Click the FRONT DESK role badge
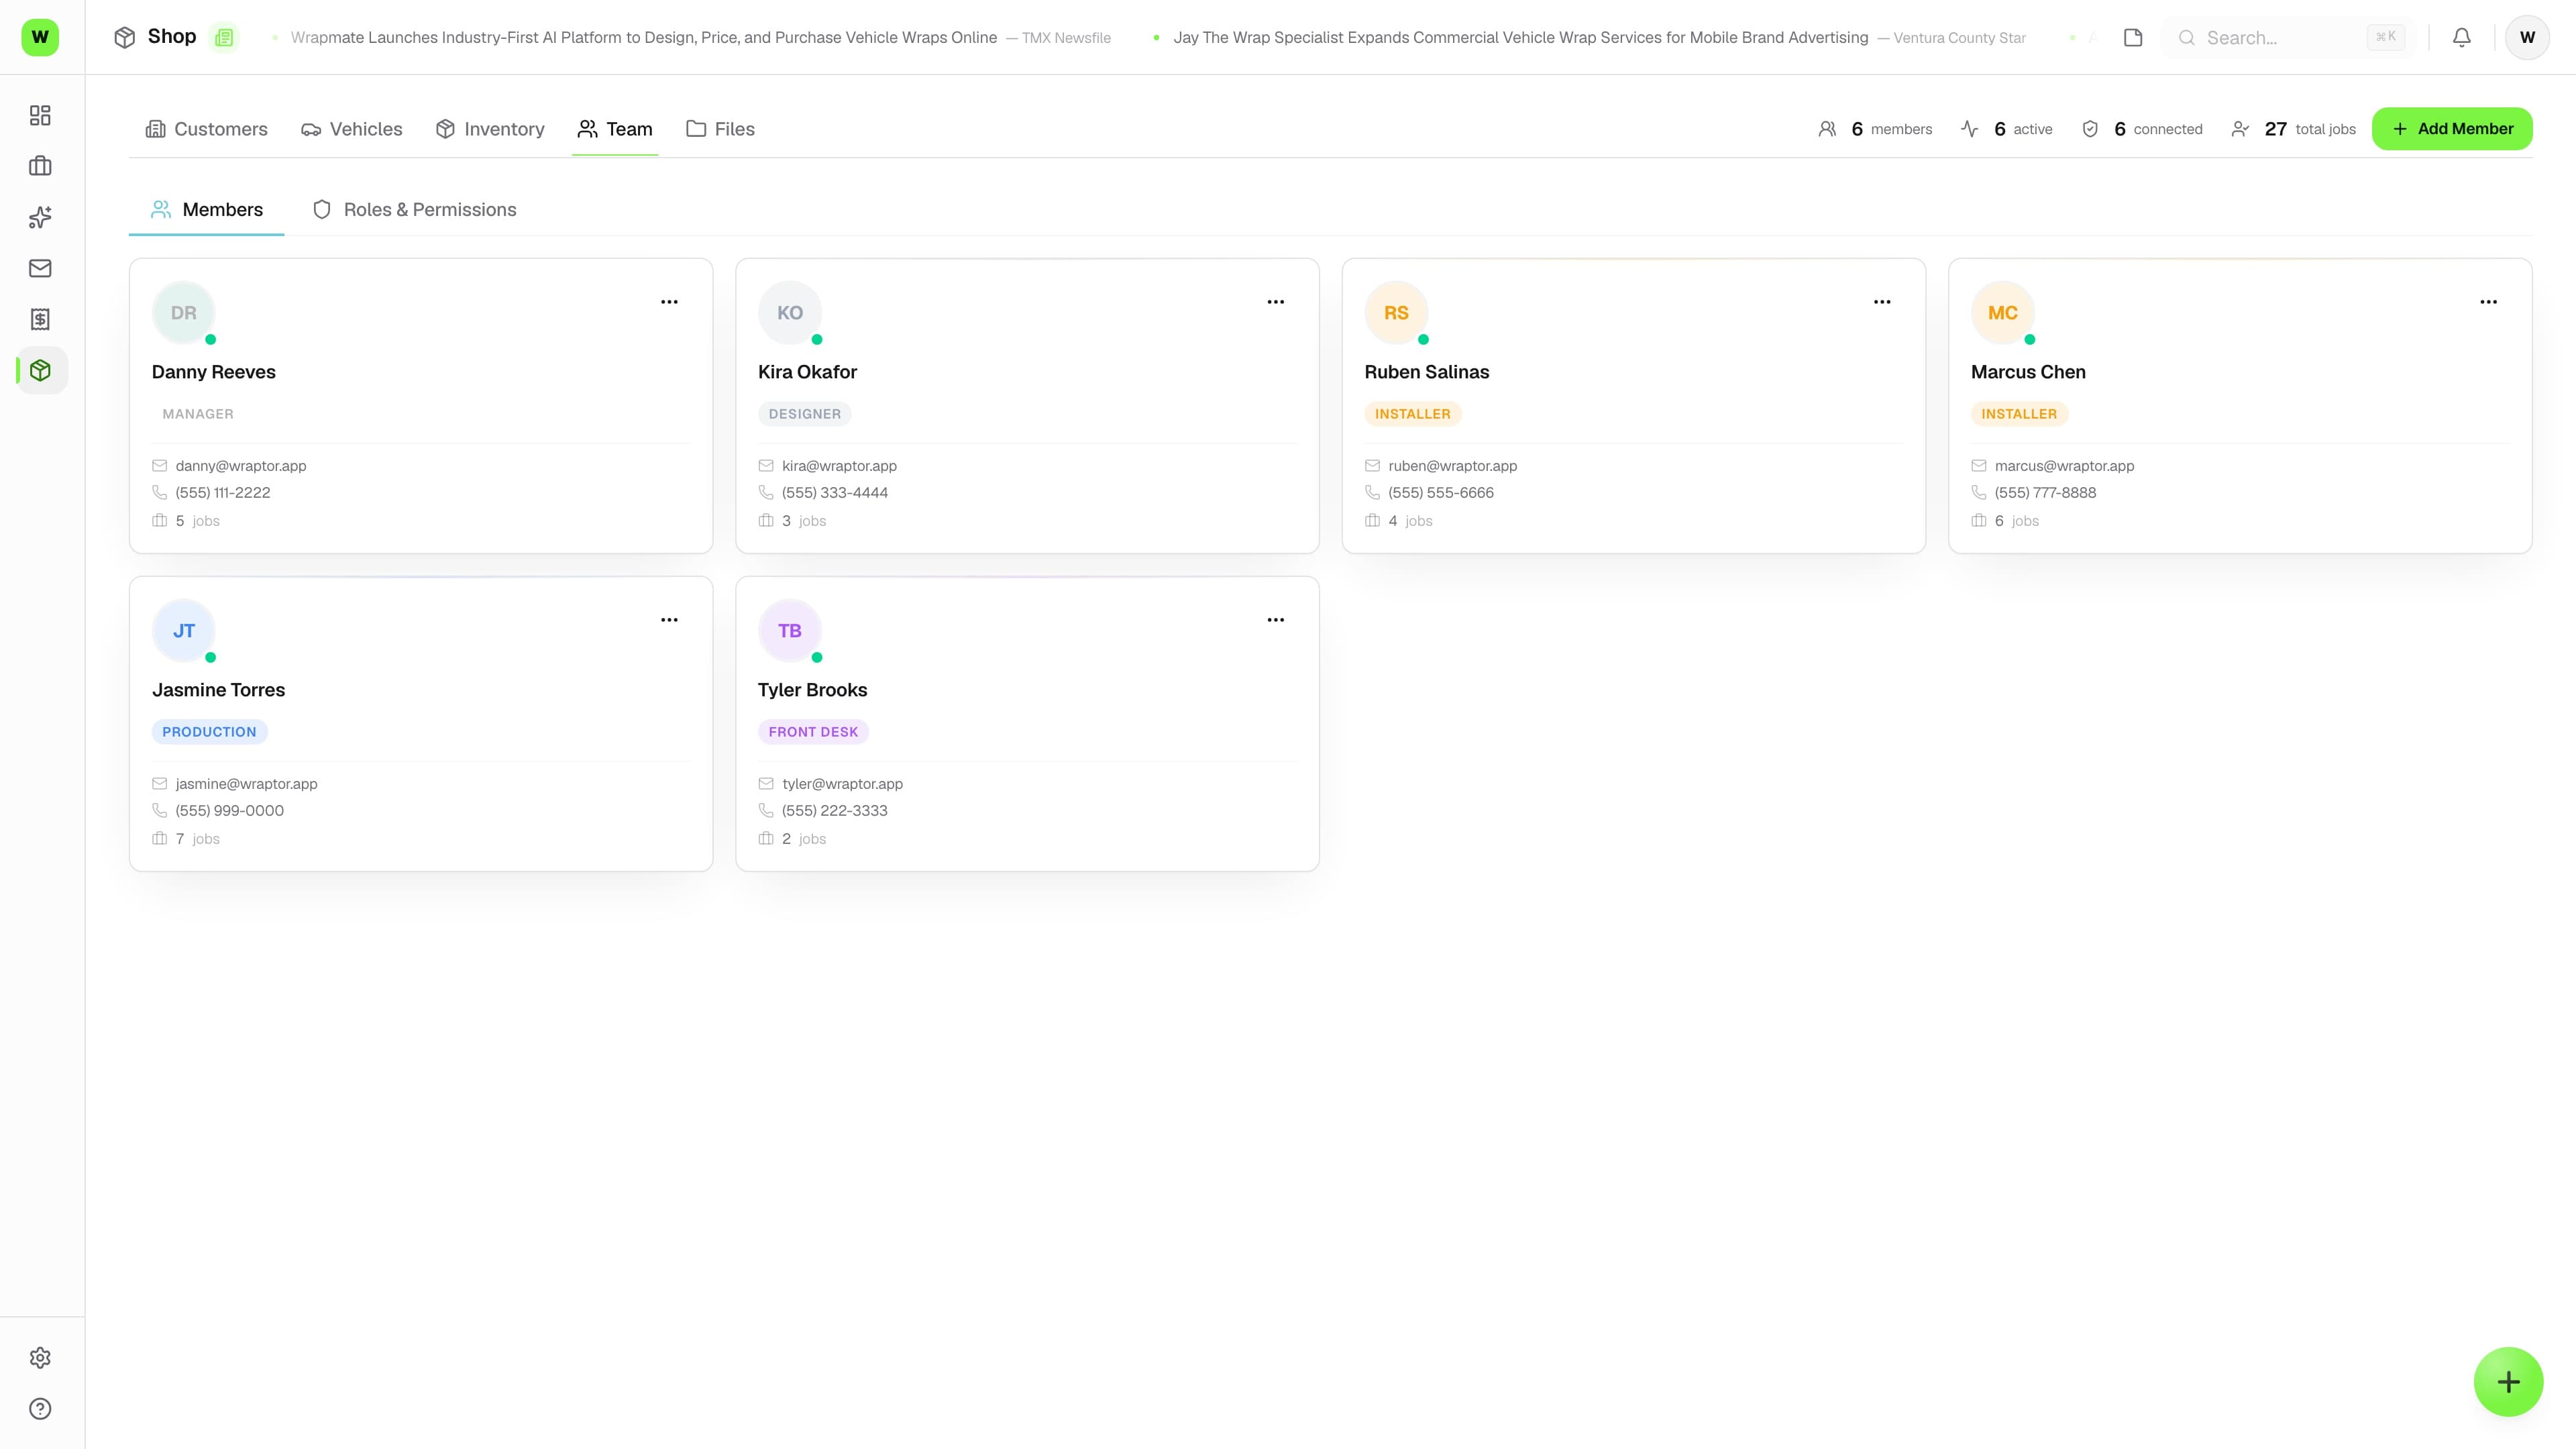The height and width of the screenshot is (1449, 2576). [x=813, y=732]
